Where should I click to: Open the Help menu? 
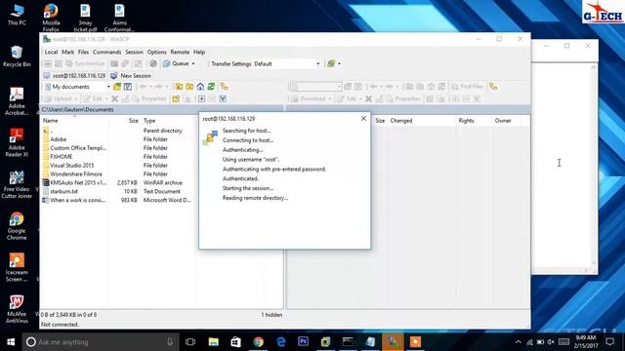click(x=199, y=52)
